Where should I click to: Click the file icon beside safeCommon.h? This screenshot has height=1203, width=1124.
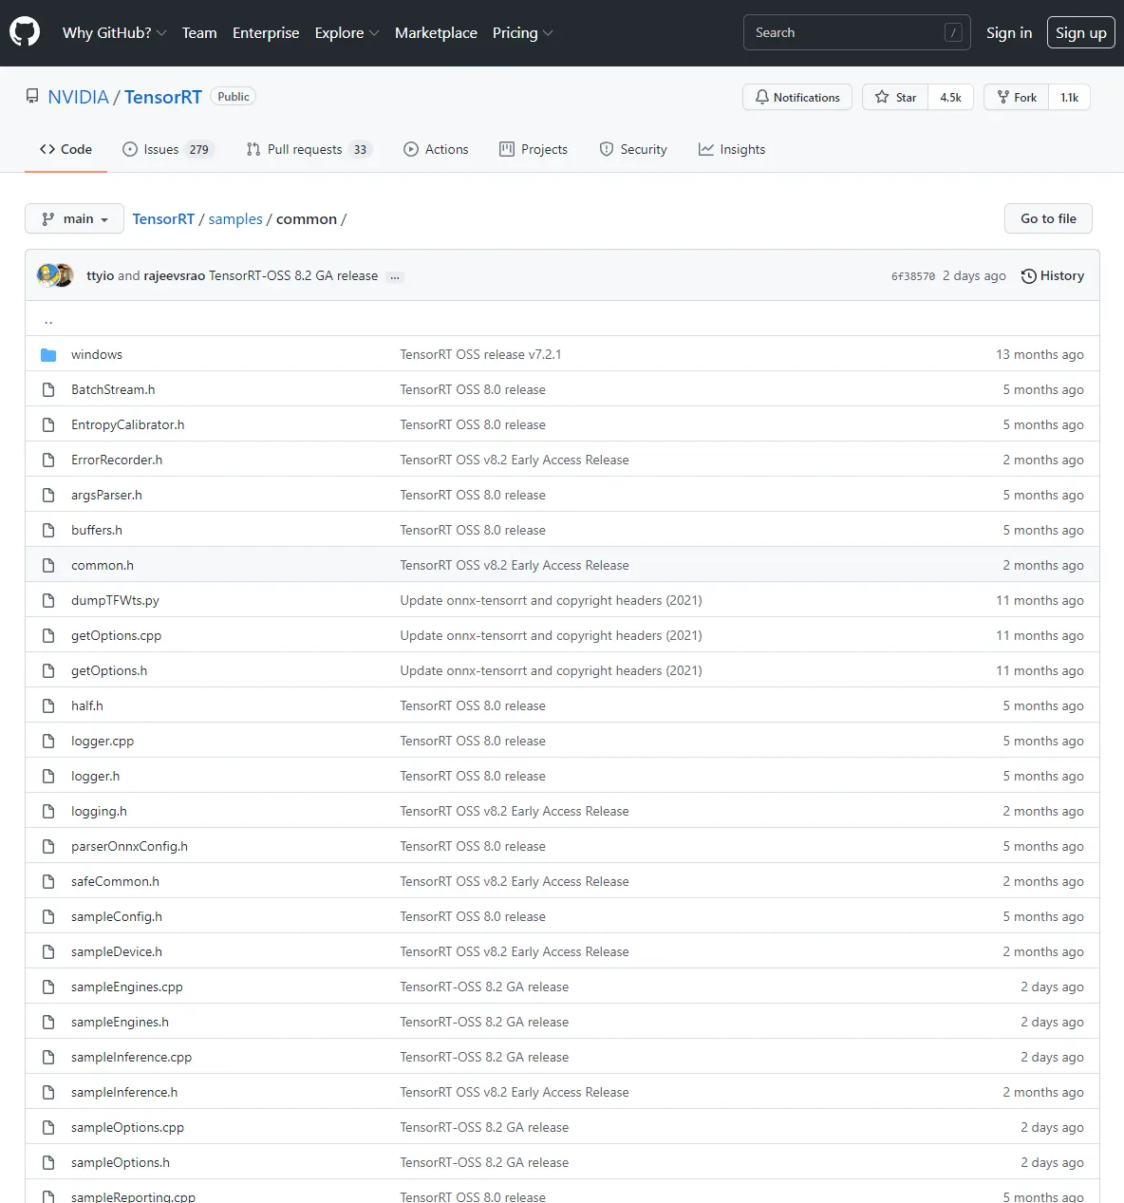coord(48,881)
